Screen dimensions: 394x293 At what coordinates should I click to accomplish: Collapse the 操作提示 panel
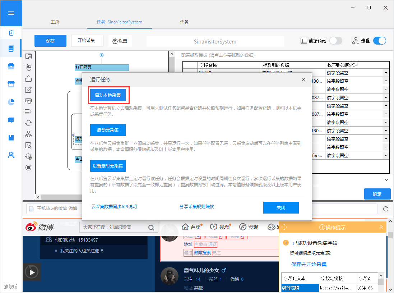point(381,227)
